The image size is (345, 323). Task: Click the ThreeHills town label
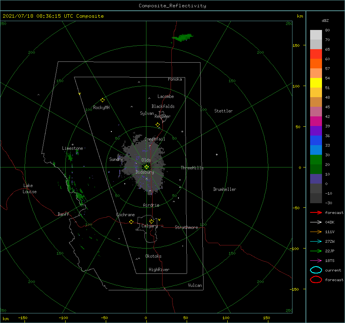click(192, 168)
